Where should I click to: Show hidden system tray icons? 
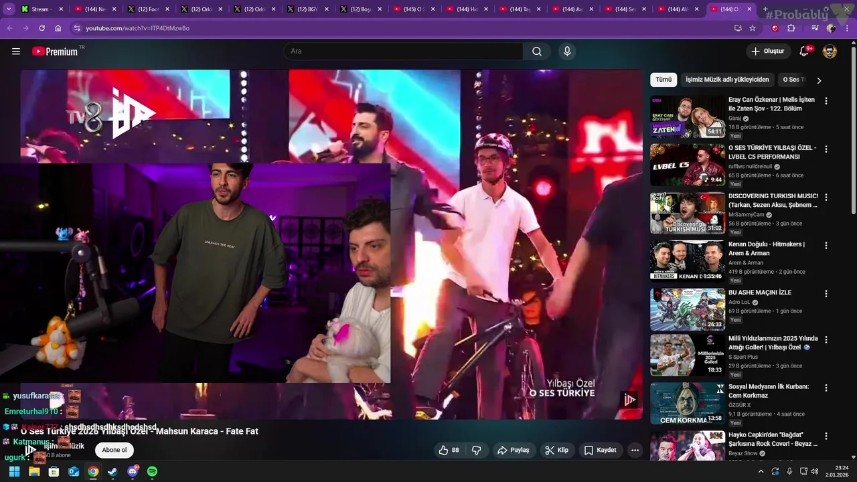(x=761, y=471)
